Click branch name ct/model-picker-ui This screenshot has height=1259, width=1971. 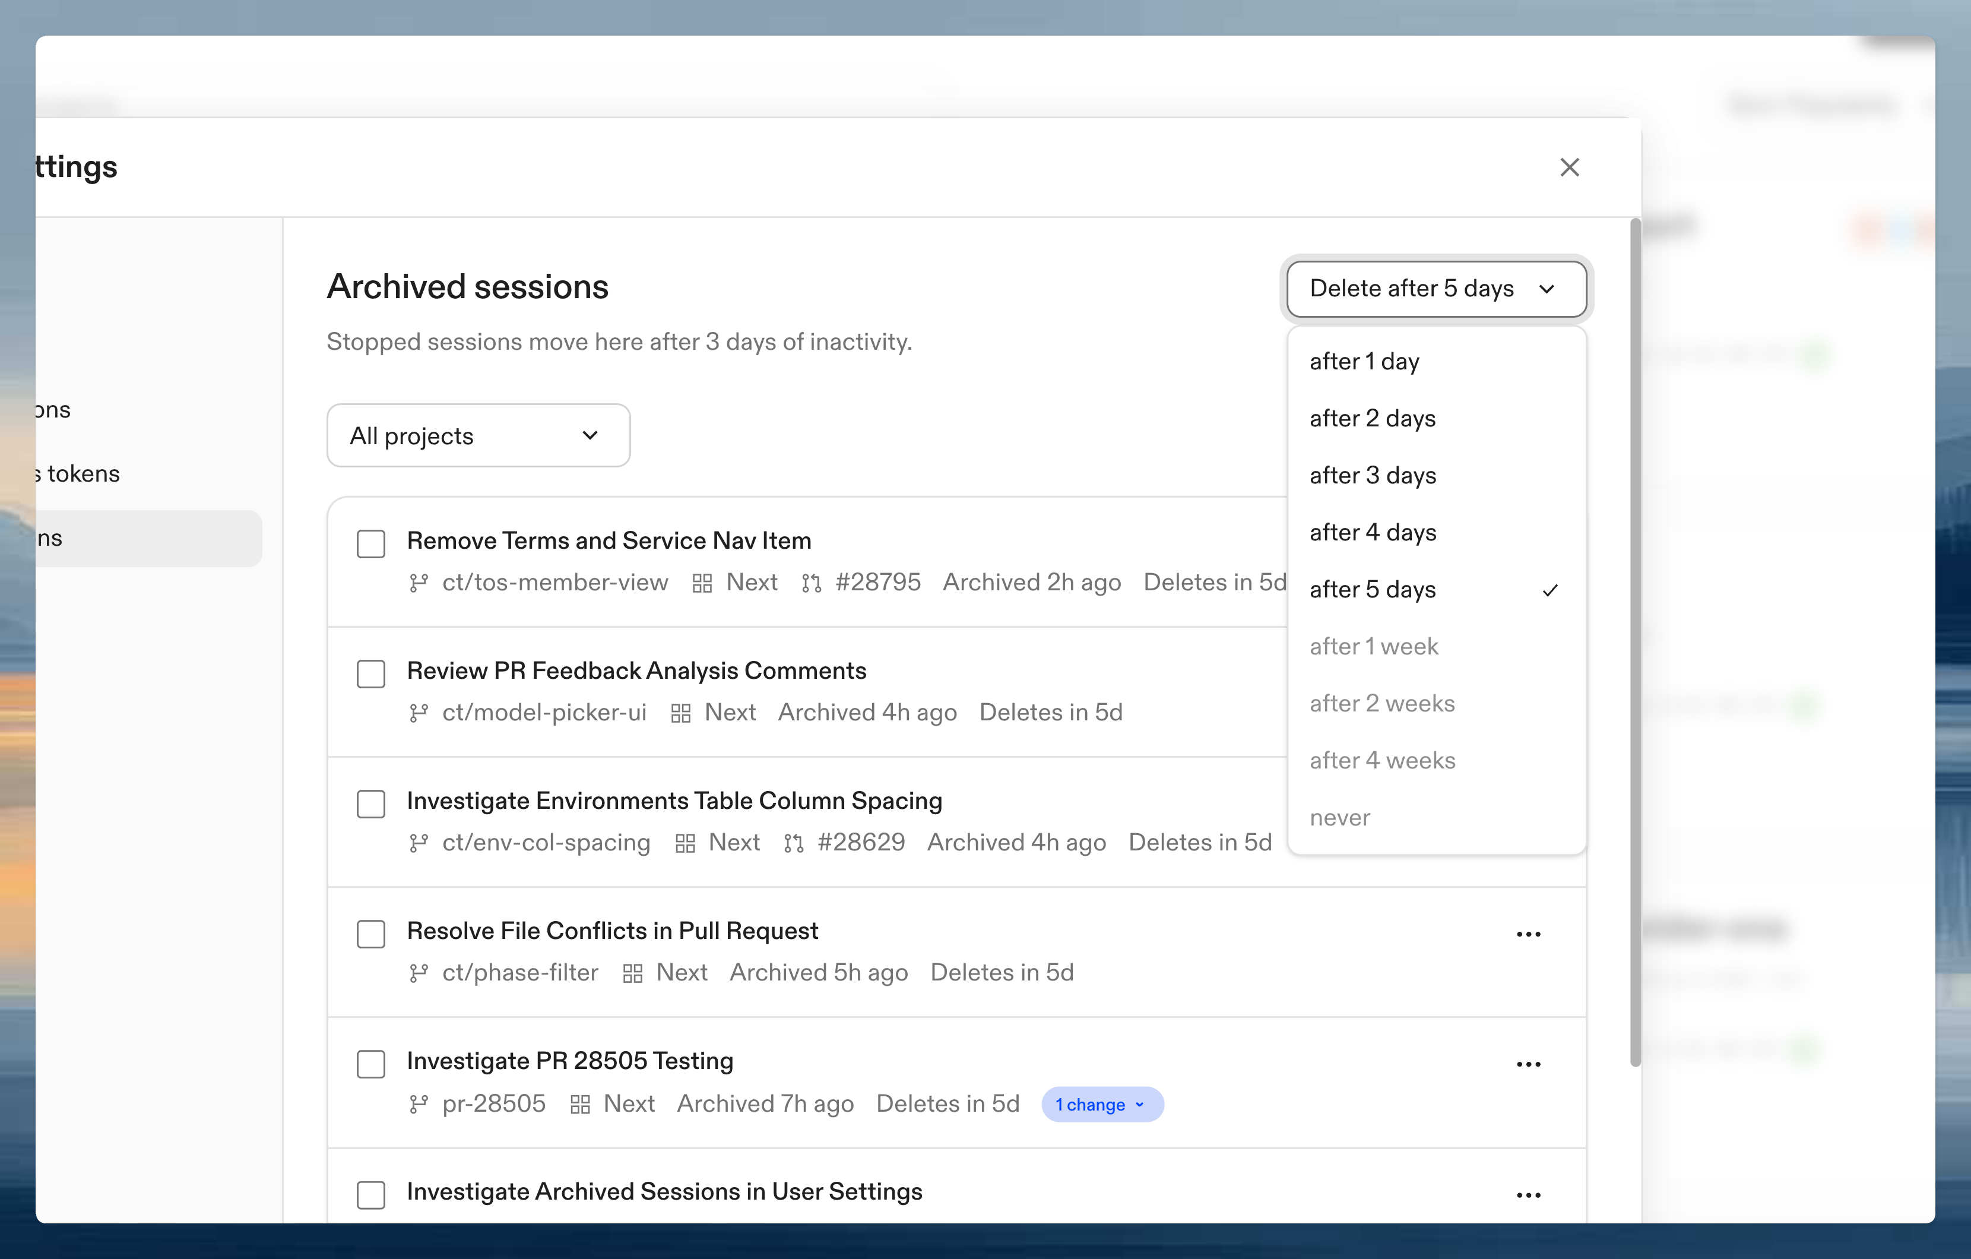(x=544, y=713)
